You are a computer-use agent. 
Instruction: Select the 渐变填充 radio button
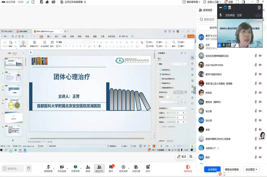(160, 74)
